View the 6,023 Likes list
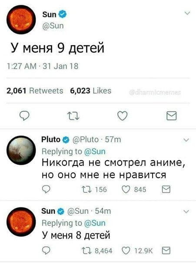196x263 pixels. pos(90,91)
